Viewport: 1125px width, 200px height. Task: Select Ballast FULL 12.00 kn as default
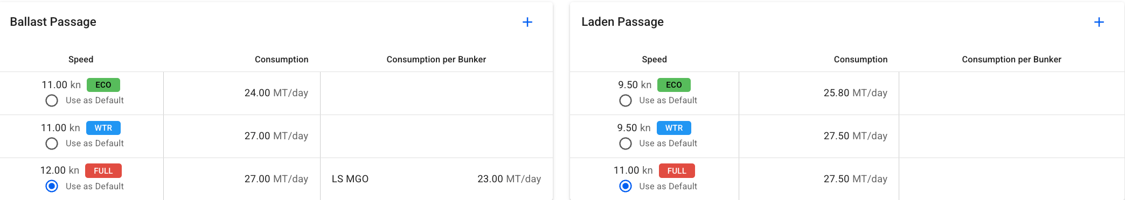coord(52,187)
